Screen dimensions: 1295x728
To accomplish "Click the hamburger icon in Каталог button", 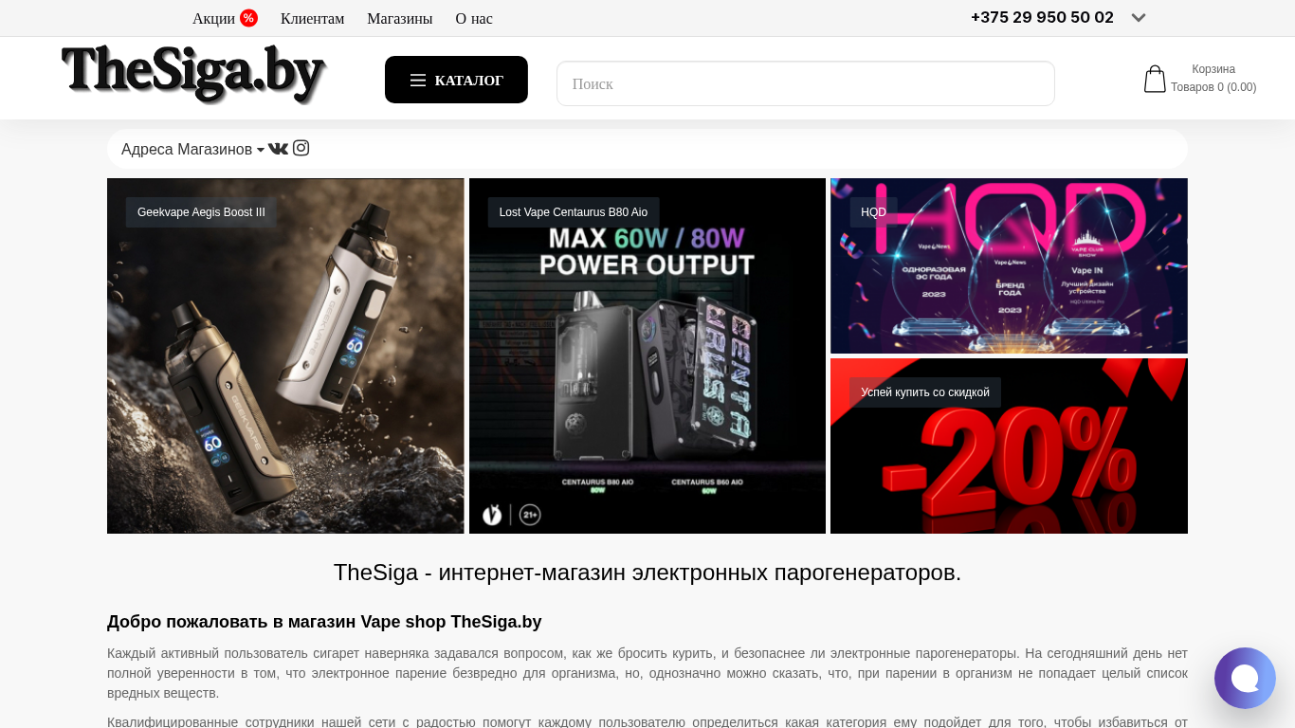I will pos(418,81).
